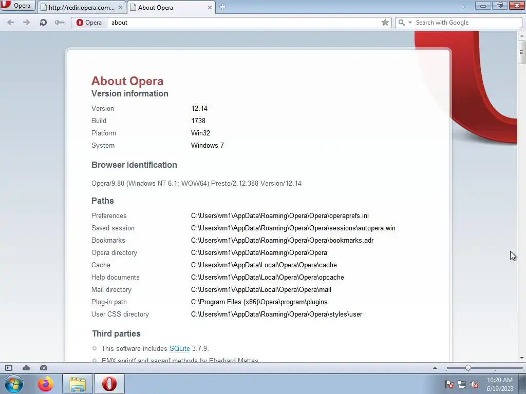This screenshot has width=526, height=394.
Task: Open Opera Link cloud icon
Action: pyautogui.click(x=26, y=368)
